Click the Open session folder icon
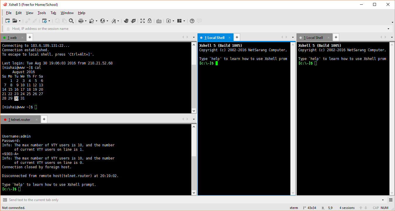This screenshot has height=211, width=395. [x=15, y=21]
